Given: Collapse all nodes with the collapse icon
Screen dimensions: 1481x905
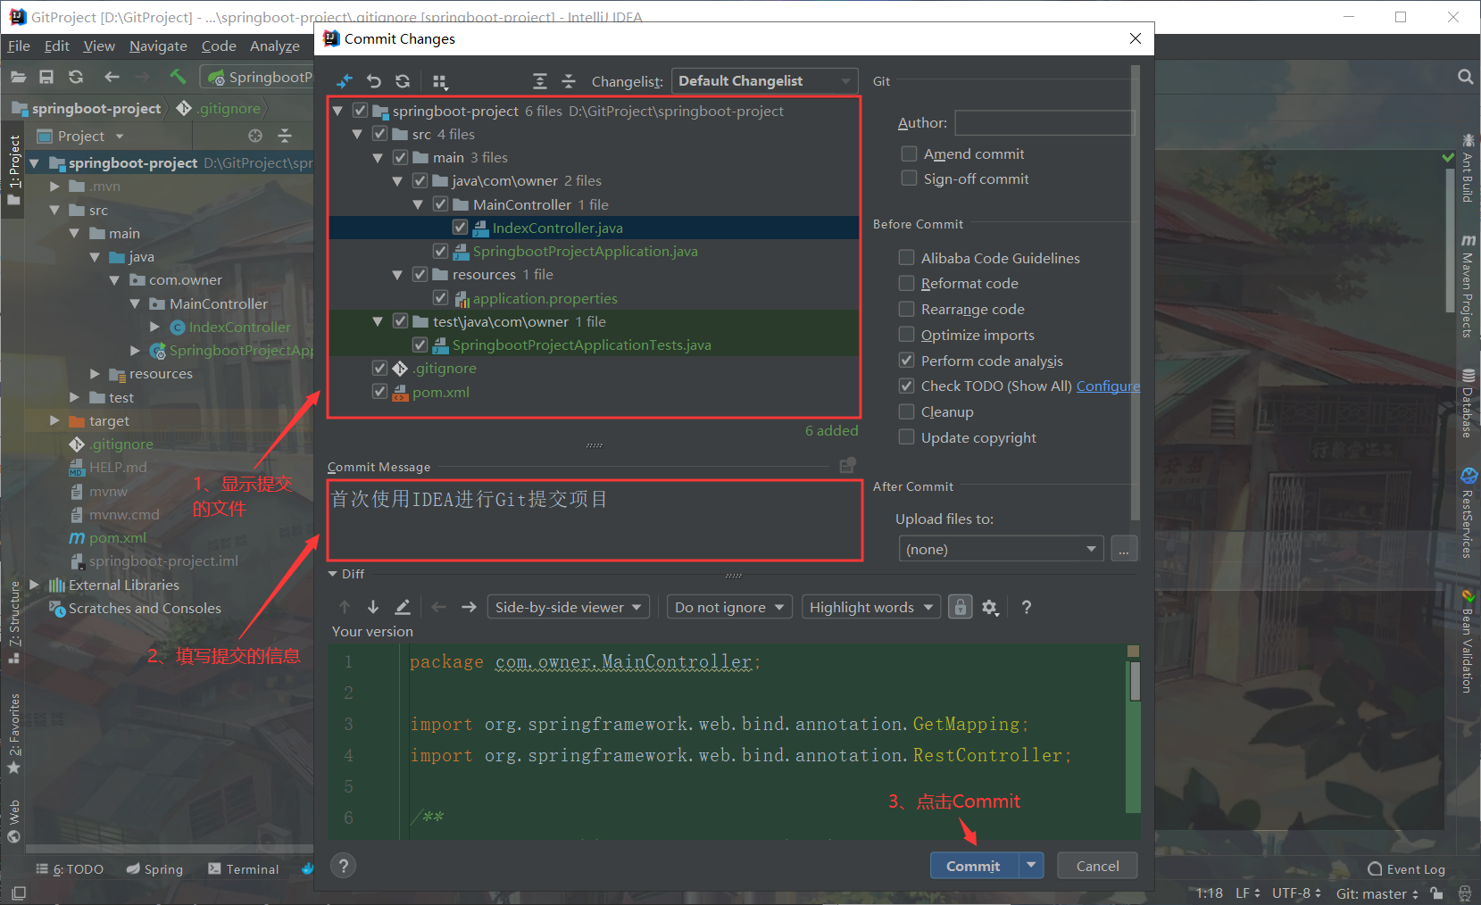Looking at the screenshot, I should pyautogui.click(x=569, y=80).
